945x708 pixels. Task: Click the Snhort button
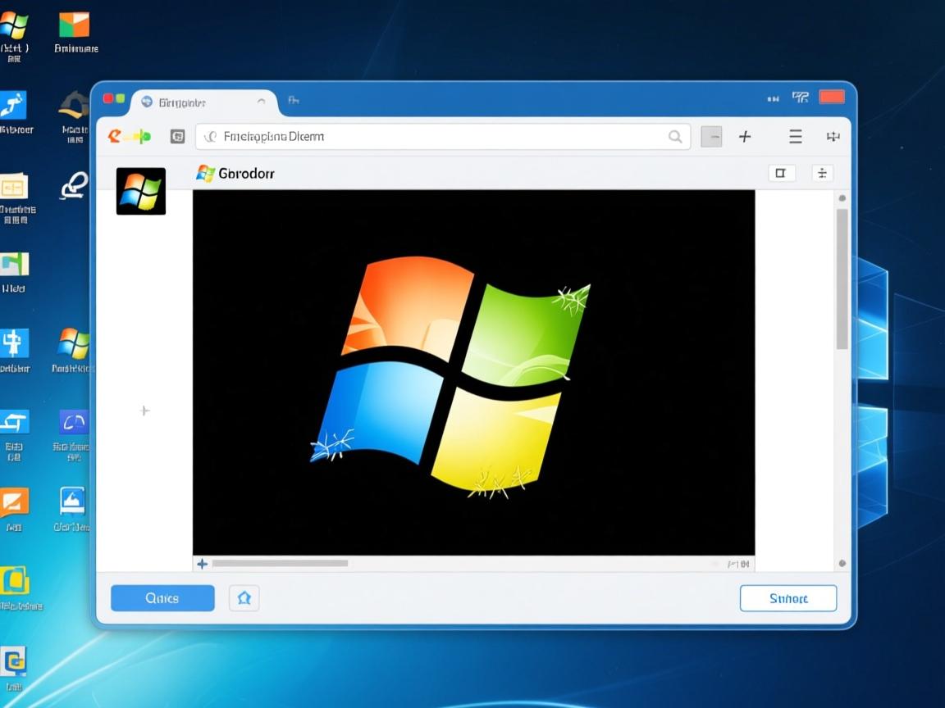point(787,598)
